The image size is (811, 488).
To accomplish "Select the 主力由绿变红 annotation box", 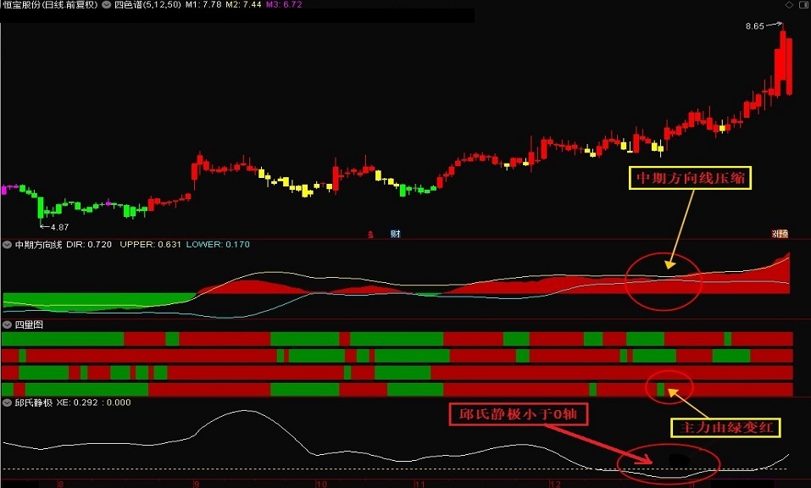I will pyautogui.click(x=725, y=428).
